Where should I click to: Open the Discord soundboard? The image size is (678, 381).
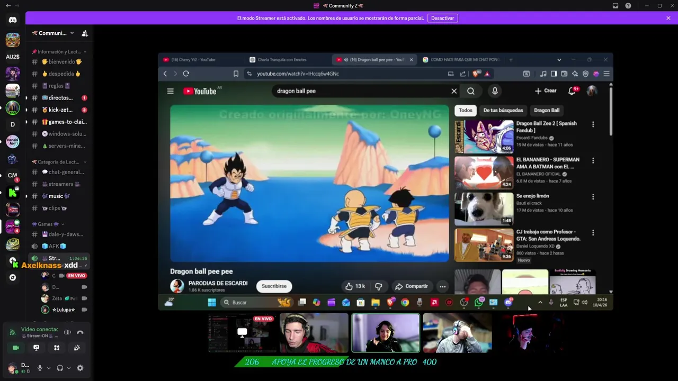77,348
